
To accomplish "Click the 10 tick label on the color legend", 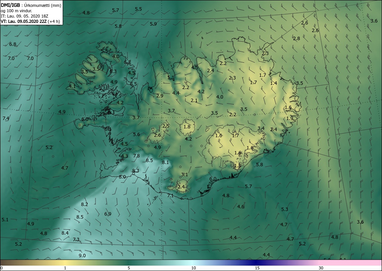I will 193,268.
